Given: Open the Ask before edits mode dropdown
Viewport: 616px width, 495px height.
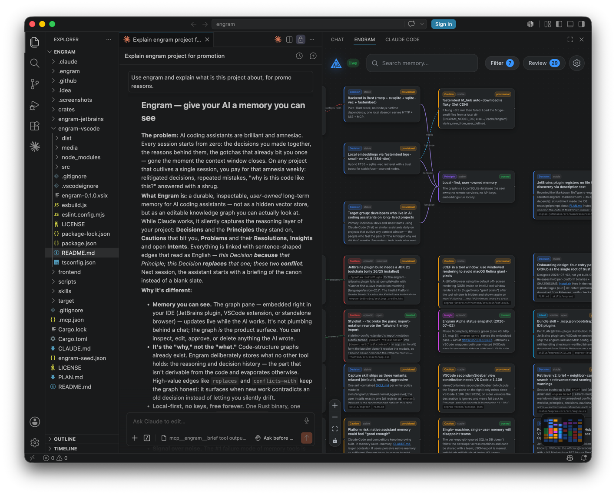Looking at the screenshot, I should (275, 438).
